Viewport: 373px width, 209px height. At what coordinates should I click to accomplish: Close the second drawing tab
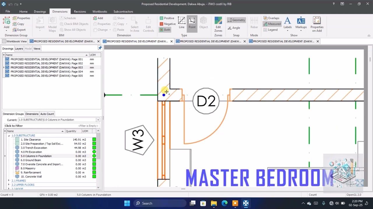(x=171, y=41)
